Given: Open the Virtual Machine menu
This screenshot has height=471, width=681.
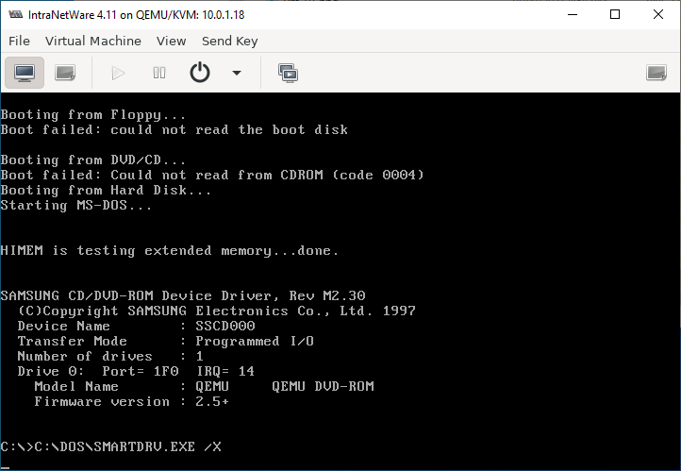Looking at the screenshot, I should 93,41.
